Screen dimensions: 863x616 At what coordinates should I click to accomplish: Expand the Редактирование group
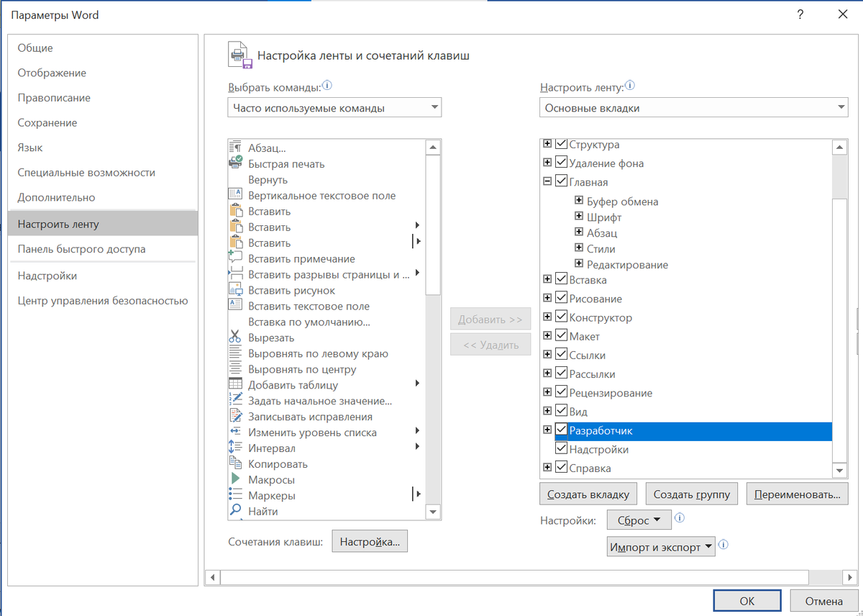pos(580,264)
